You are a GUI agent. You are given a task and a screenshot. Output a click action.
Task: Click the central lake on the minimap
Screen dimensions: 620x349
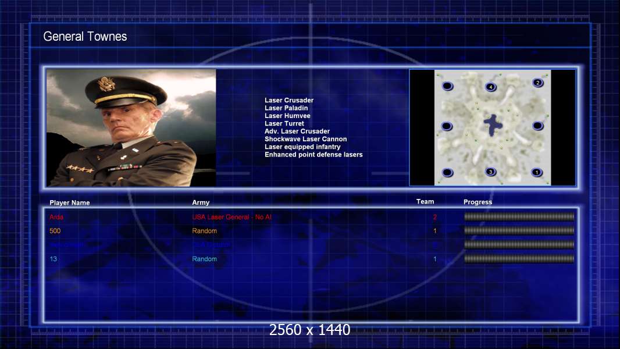click(x=493, y=124)
